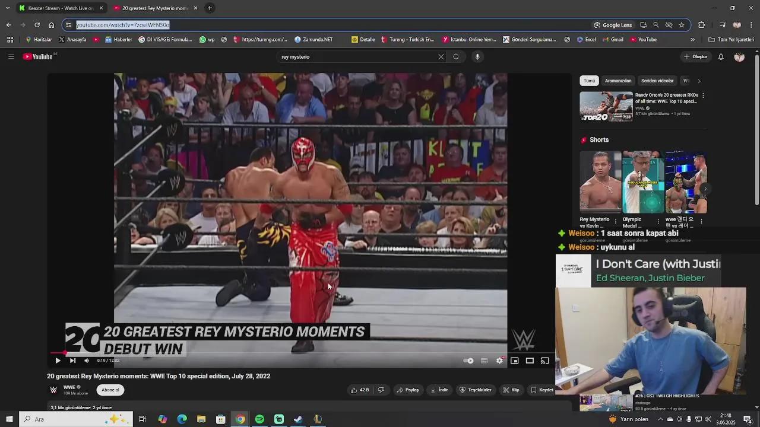
Task: Open Spotify from the taskbar
Action: point(259,419)
